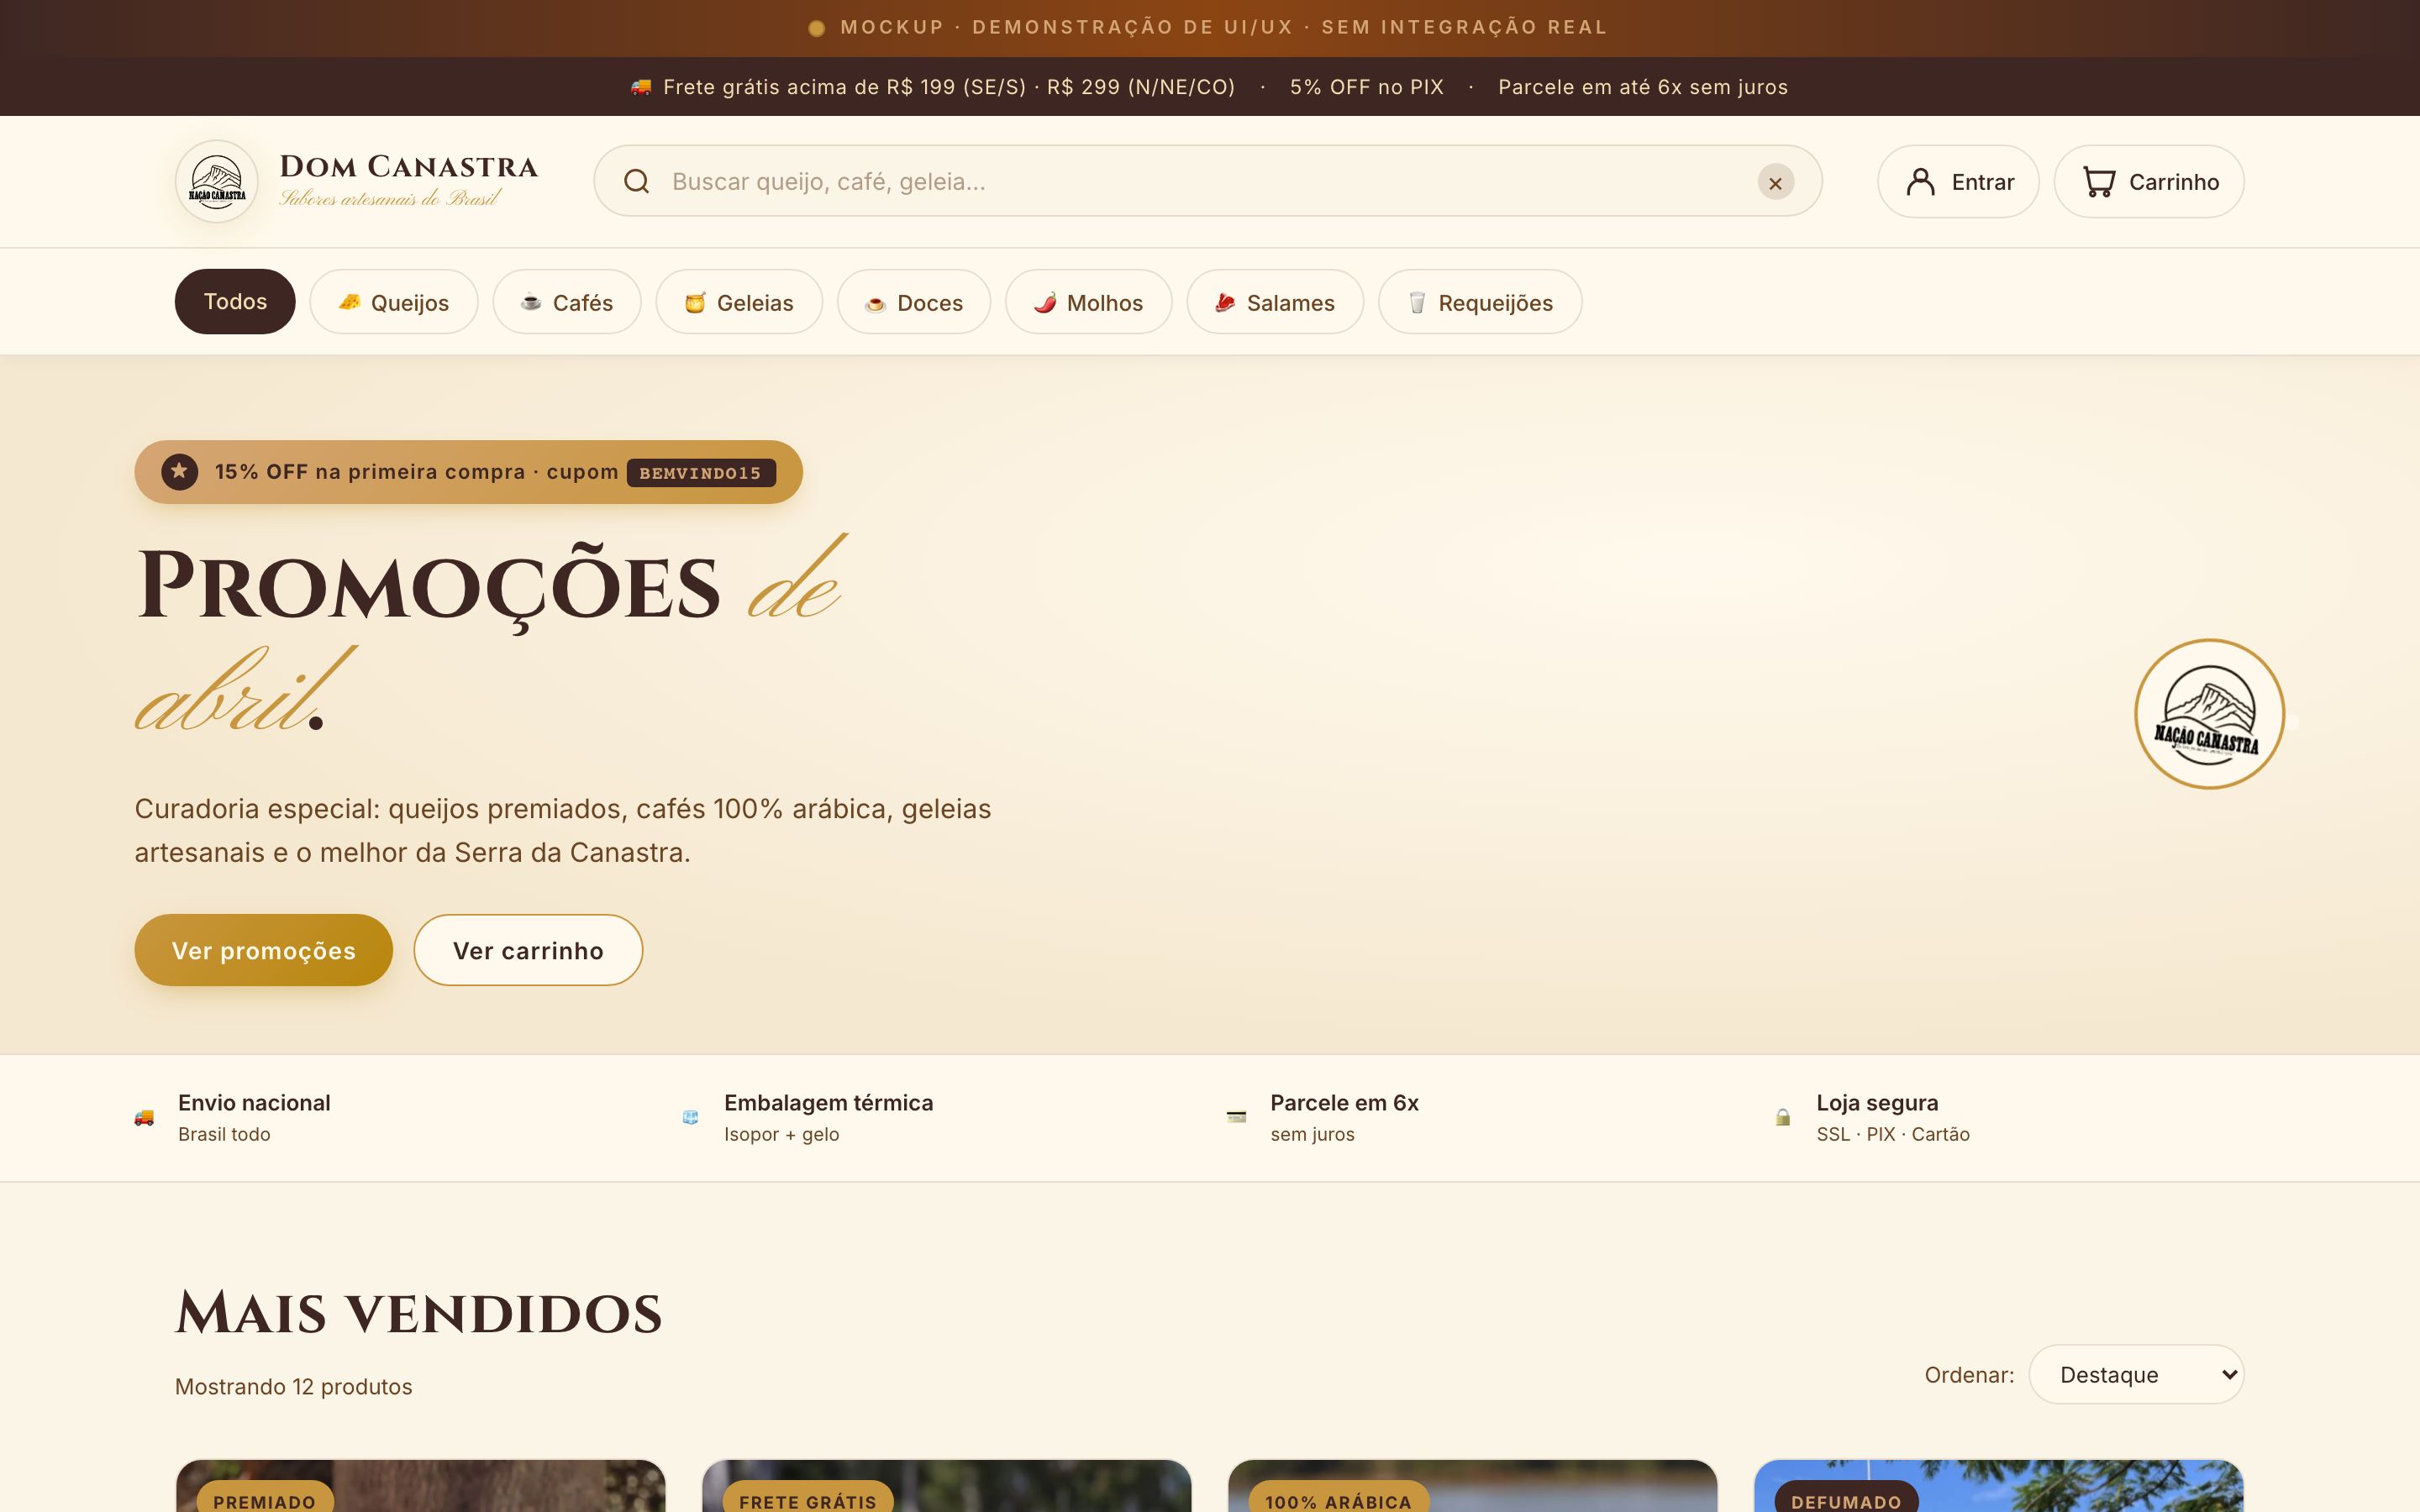
Task: Click the truck icon beside Envio nacional
Action: 144,1118
